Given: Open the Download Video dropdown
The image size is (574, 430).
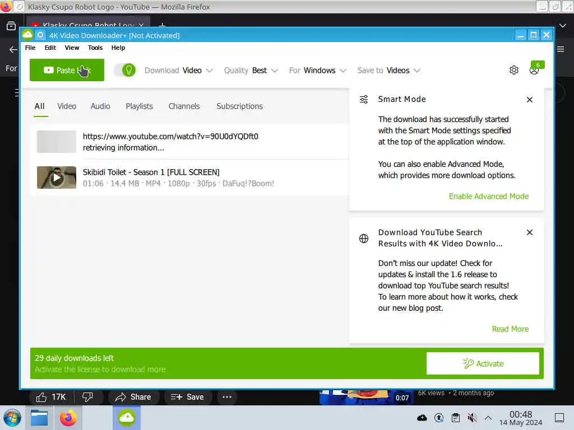Looking at the screenshot, I should coord(178,70).
